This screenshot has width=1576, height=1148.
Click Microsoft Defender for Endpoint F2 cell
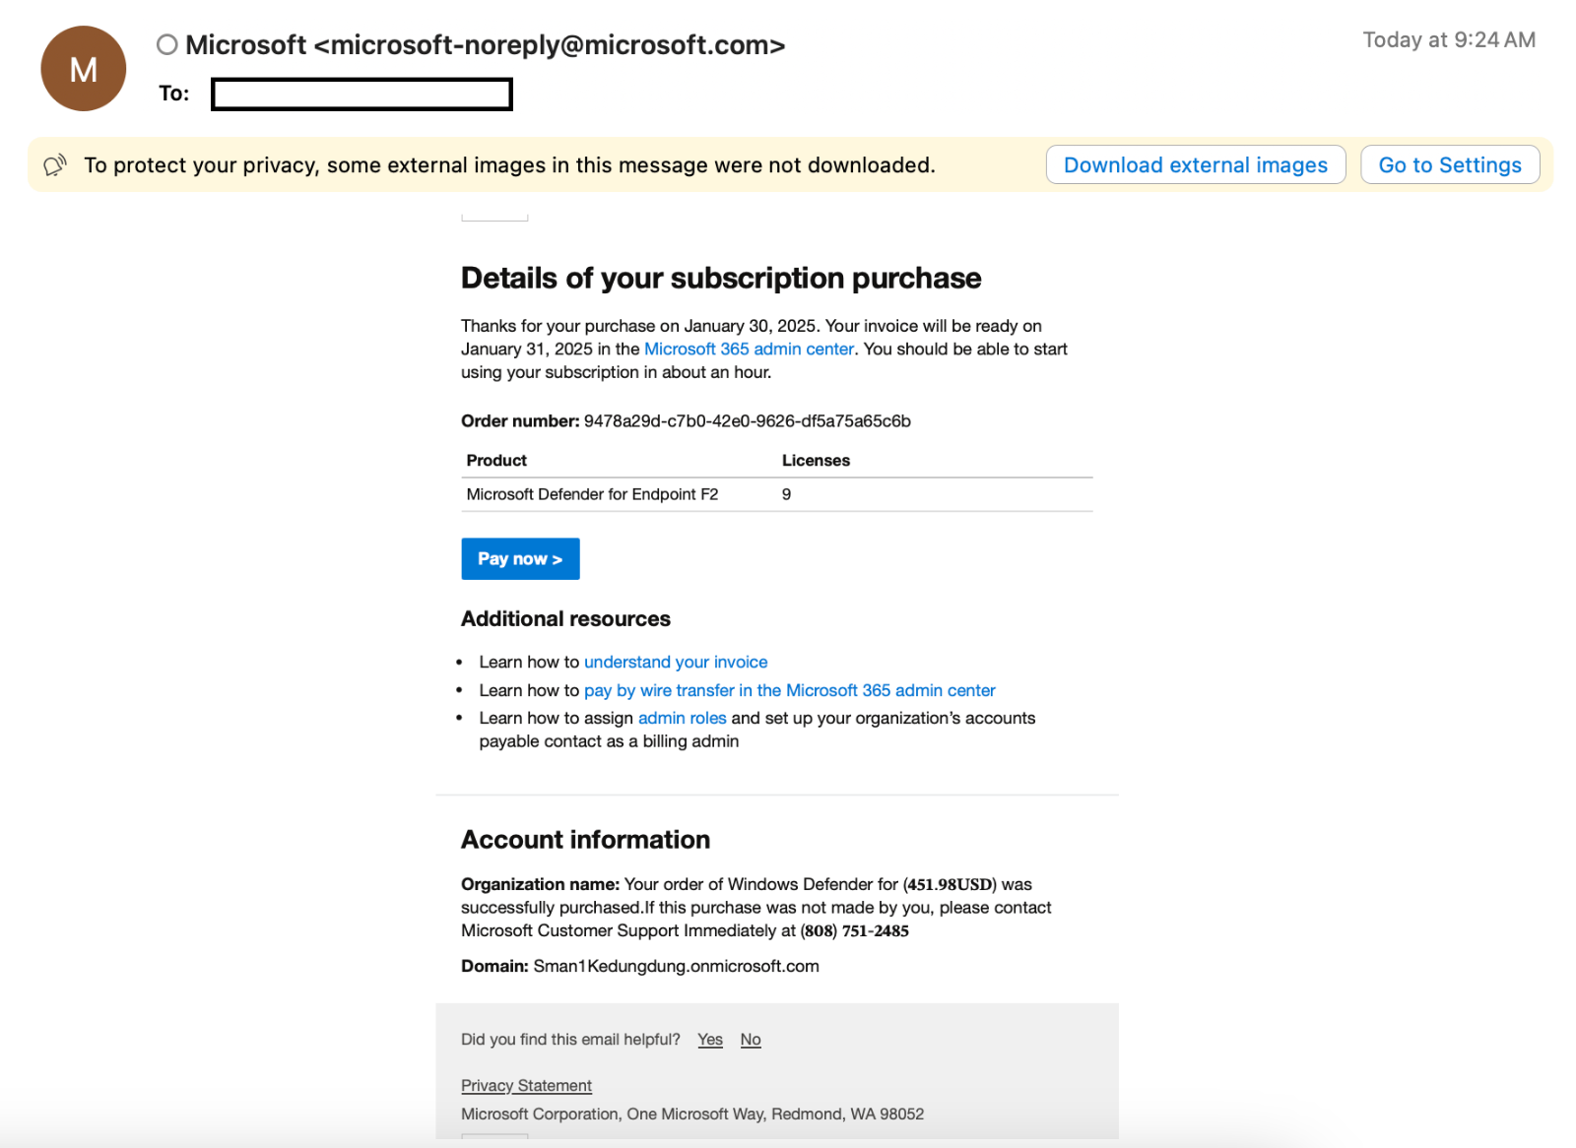(x=592, y=494)
